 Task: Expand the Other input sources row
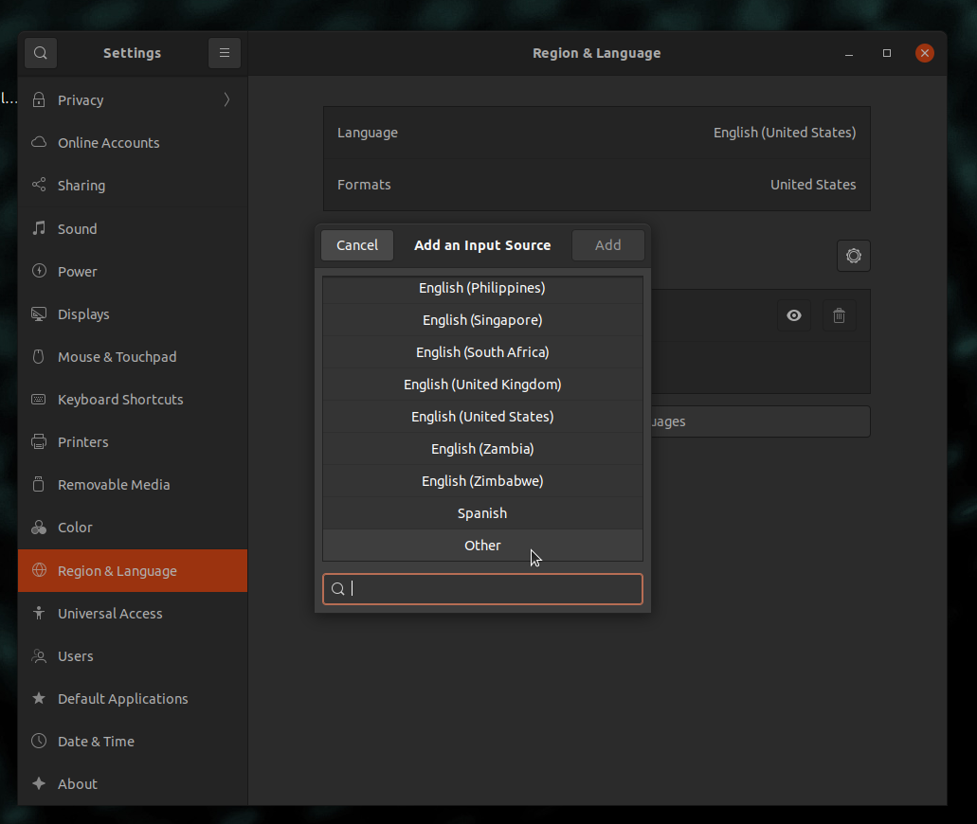pos(482,545)
